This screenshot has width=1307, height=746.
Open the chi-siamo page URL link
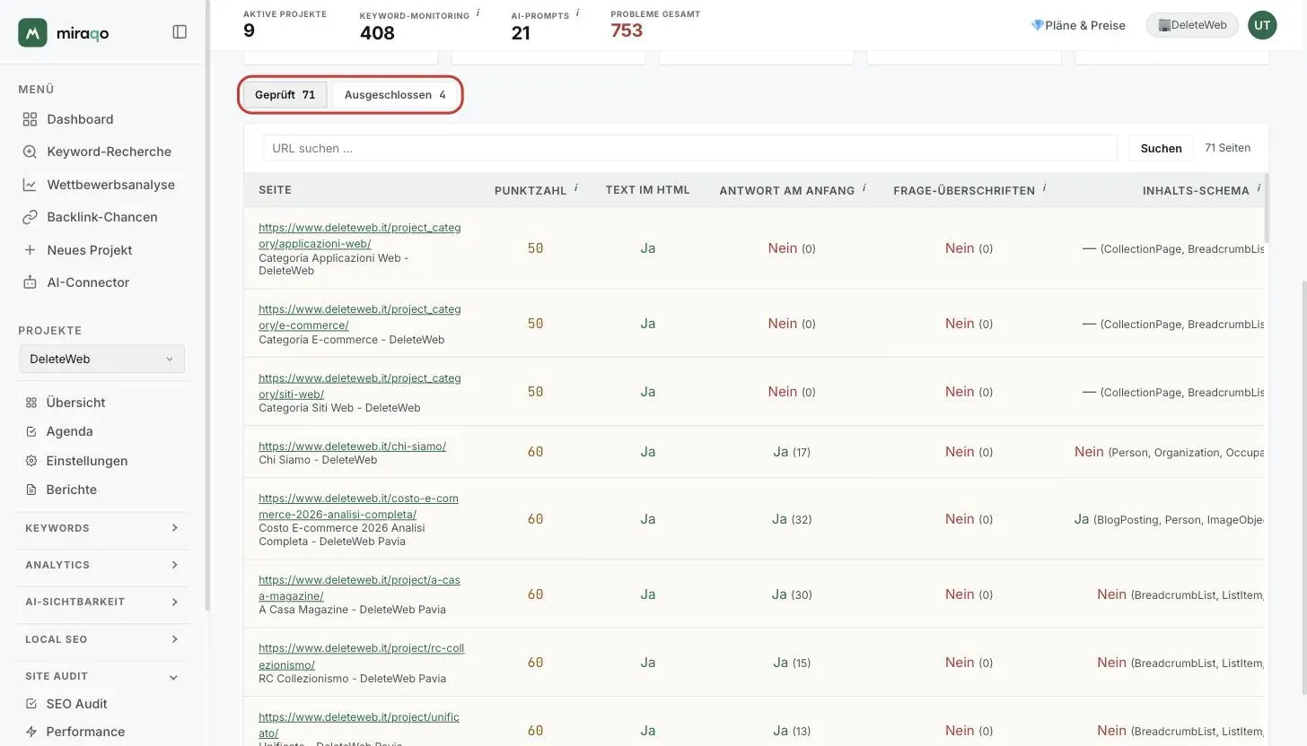[x=352, y=447]
